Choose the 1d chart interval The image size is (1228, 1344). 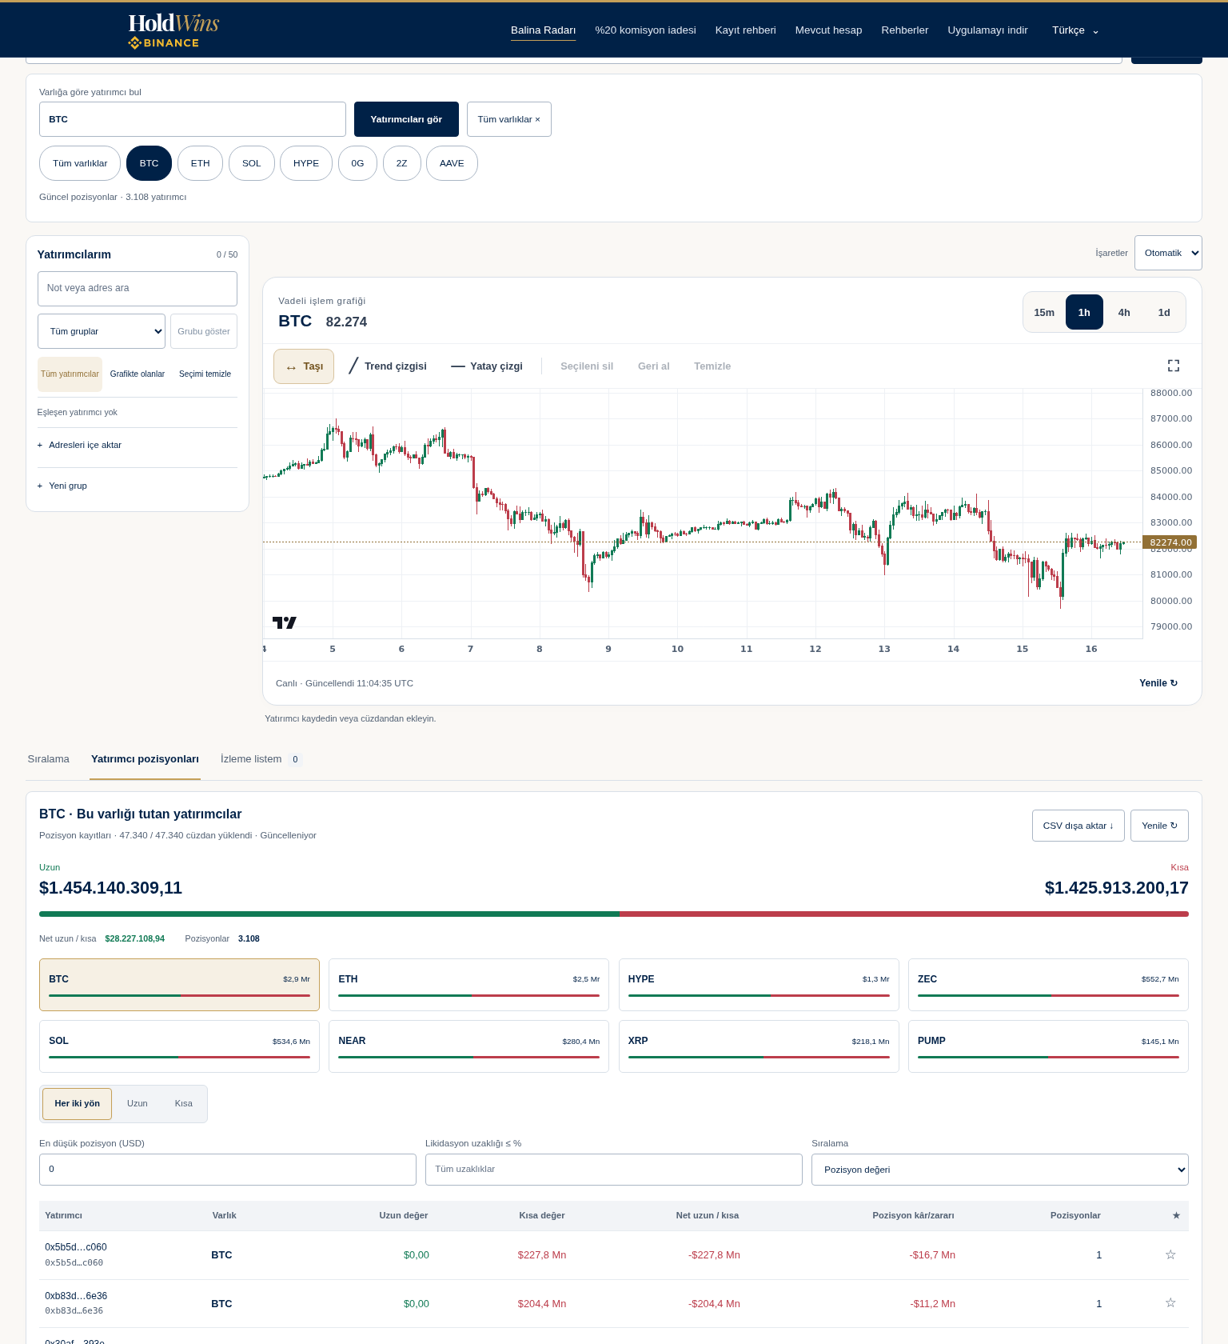coord(1164,313)
